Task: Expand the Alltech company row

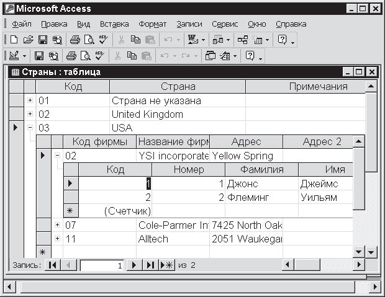Action: point(57,239)
